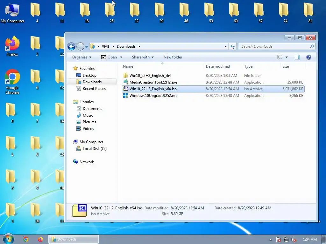Create a New folder
The image size is (326, 244).
[173, 57]
